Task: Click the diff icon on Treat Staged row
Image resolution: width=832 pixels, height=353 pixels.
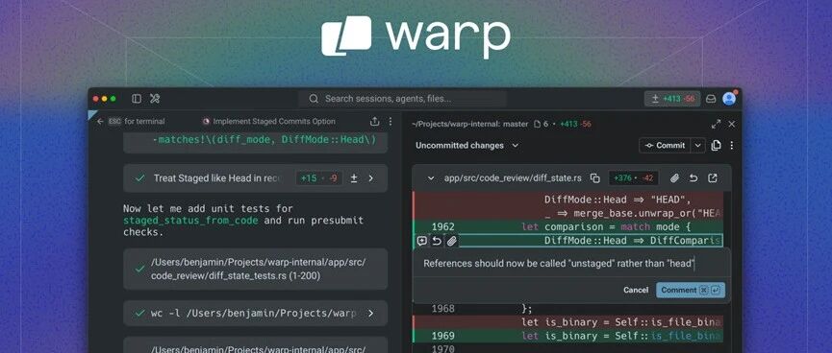Action: coord(353,178)
